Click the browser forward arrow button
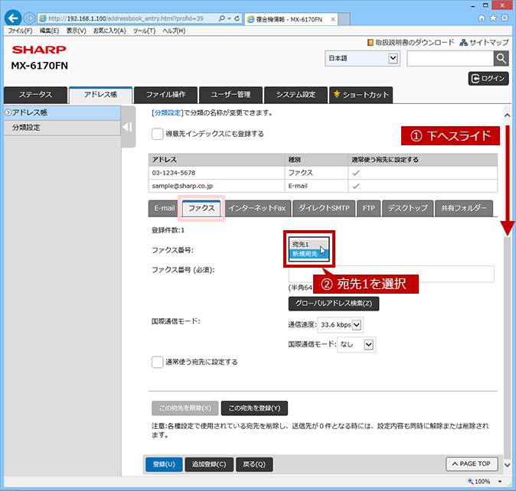The height and width of the screenshot is (491, 516). click(x=30, y=18)
